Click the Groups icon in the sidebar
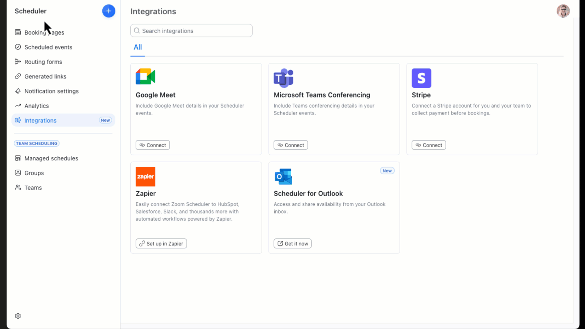 tap(18, 173)
